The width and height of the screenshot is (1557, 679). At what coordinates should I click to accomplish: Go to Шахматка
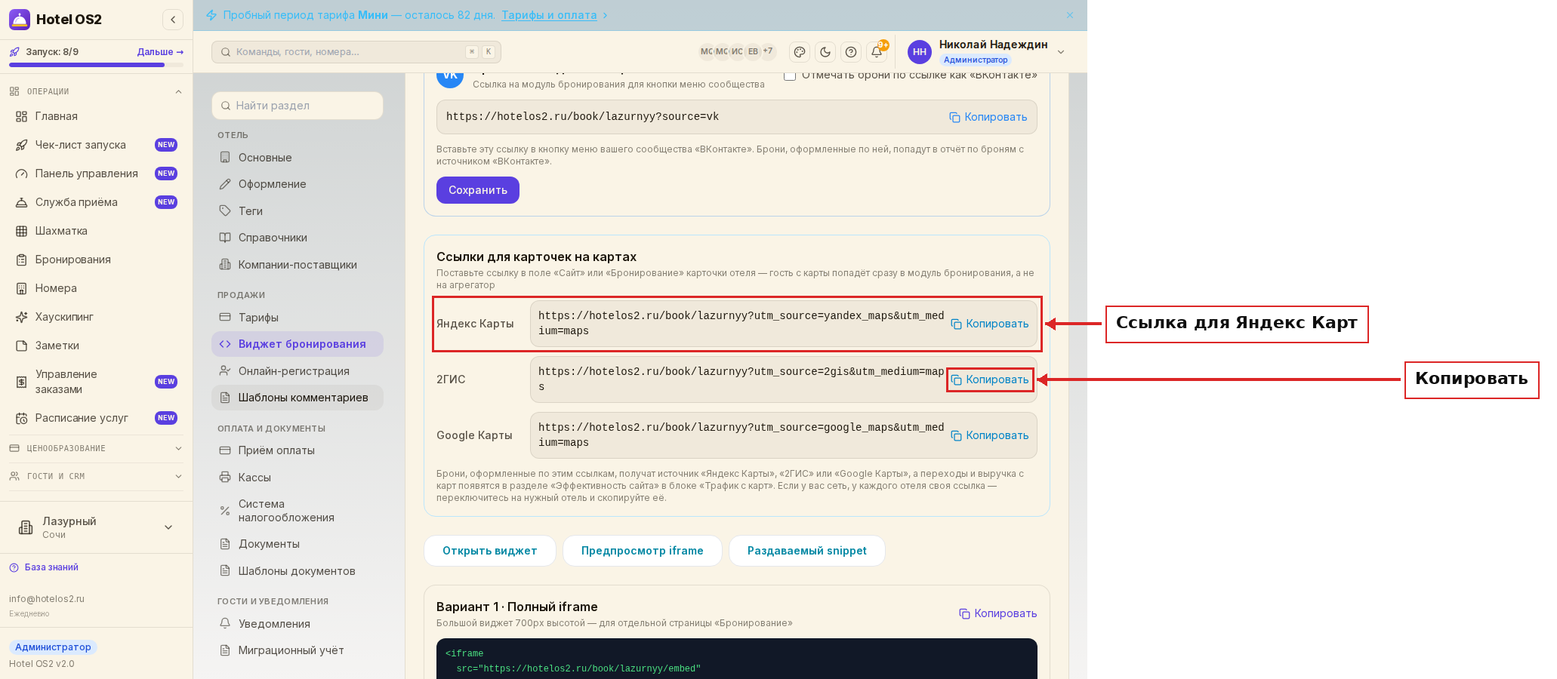97,231
